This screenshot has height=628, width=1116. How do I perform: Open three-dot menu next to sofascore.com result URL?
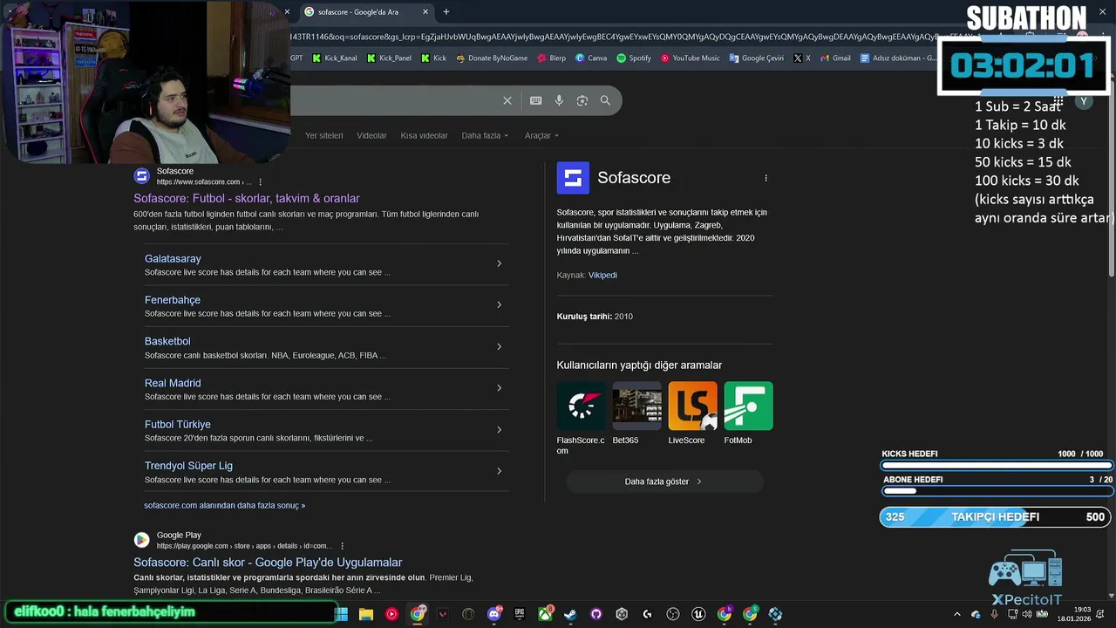260,182
